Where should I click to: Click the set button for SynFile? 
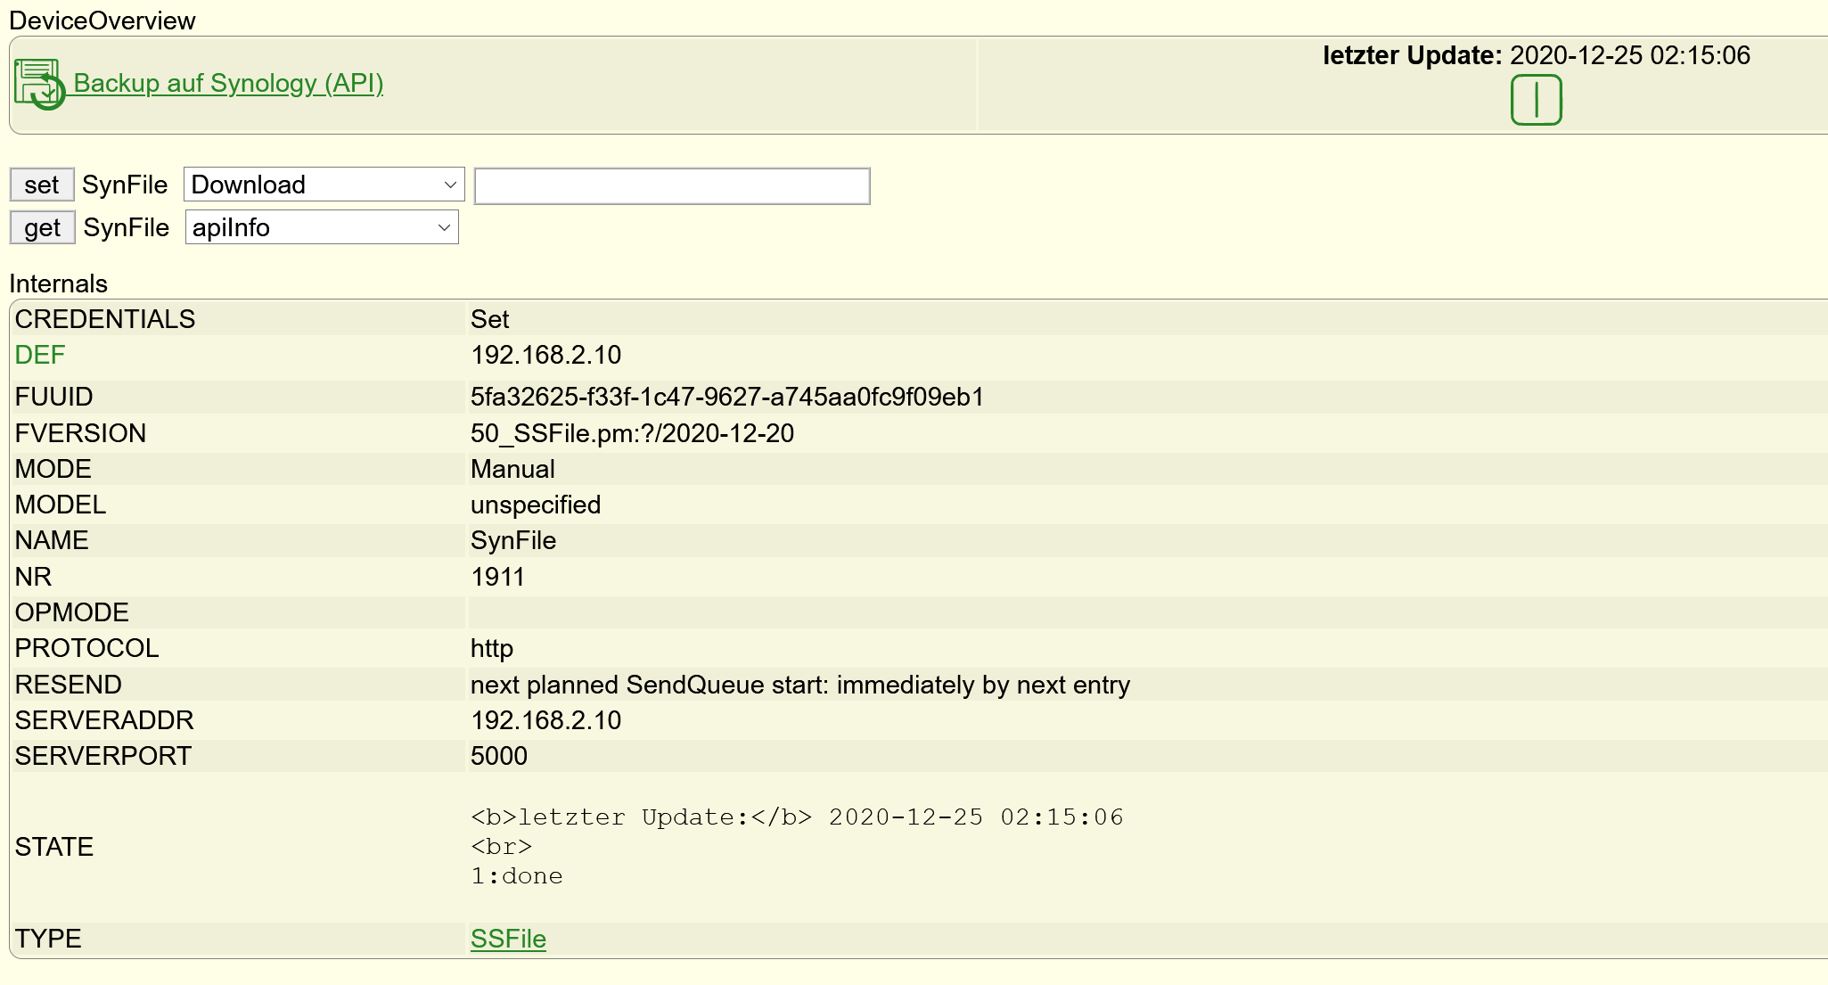tap(42, 185)
